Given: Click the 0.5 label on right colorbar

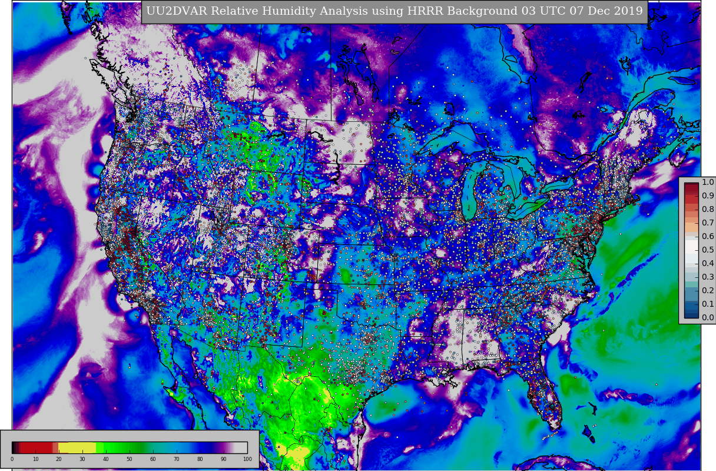Looking at the screenshot, I should pyautogui.click(x=708, y=250).
